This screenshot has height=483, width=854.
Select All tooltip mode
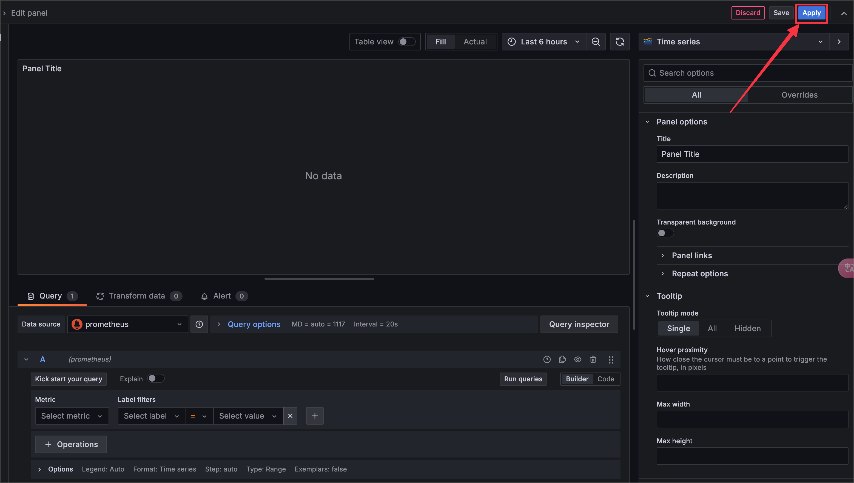click(x=712, y=328)
